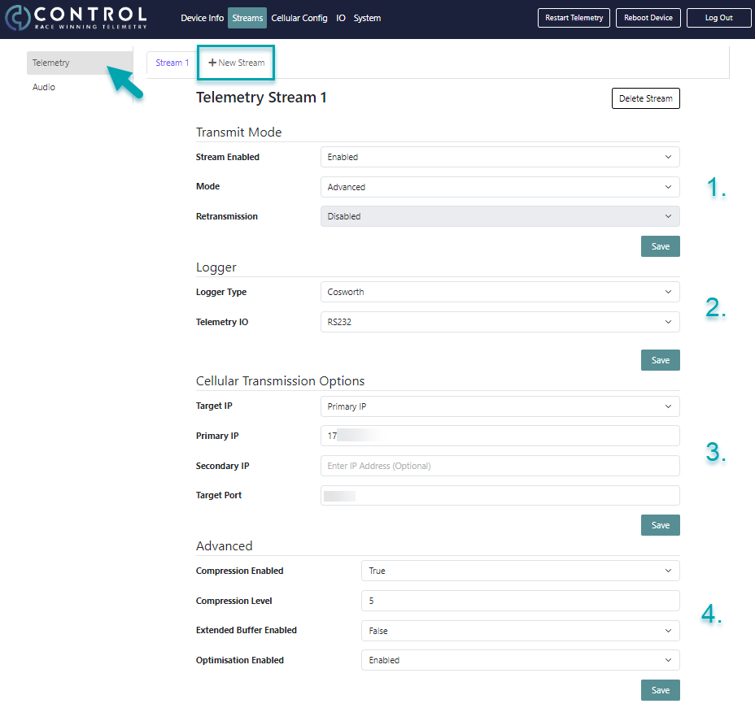Save the Advanced section settings
This screenshot has width=755, height=708.
(x=660, y=690)
